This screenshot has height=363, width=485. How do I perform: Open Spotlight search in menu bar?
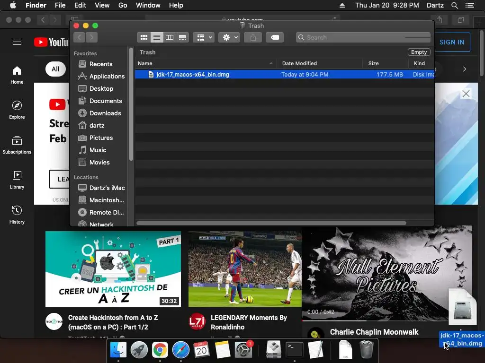tap(454, 5)
